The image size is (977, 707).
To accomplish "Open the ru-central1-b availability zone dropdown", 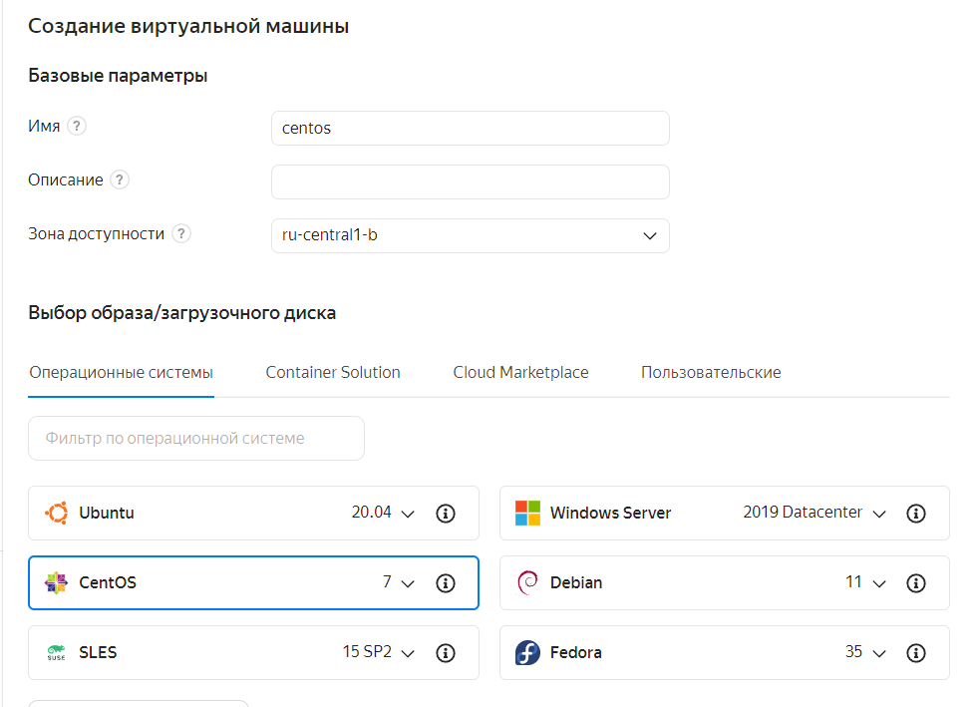I will coord(471,235).
